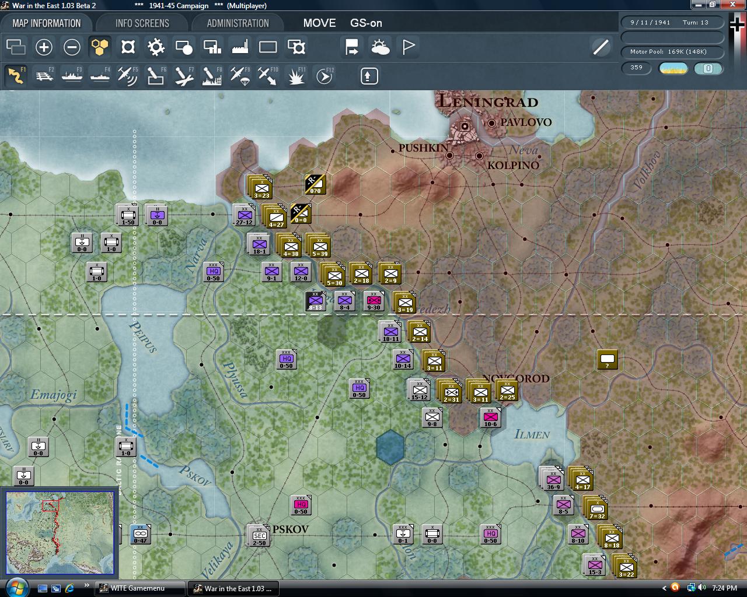This screenshot has width=747, height=597.
Task: Open the Map Information tab
Action: point(47,23)
